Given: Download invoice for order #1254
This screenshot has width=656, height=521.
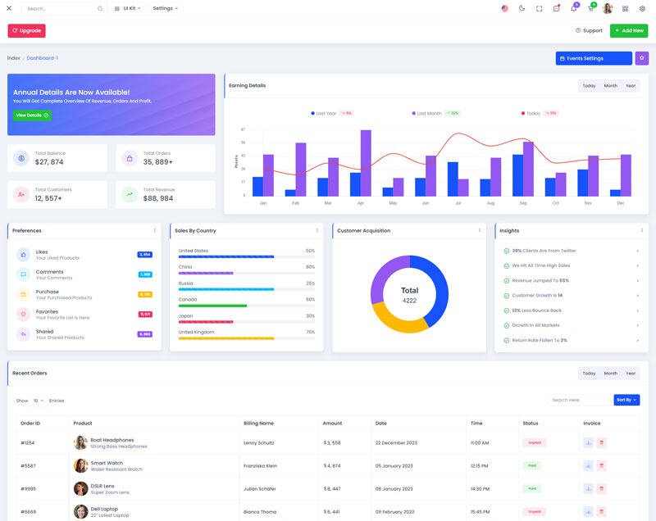Looking at the screenshot, I should pyautogui.click(x=588, y=442).
